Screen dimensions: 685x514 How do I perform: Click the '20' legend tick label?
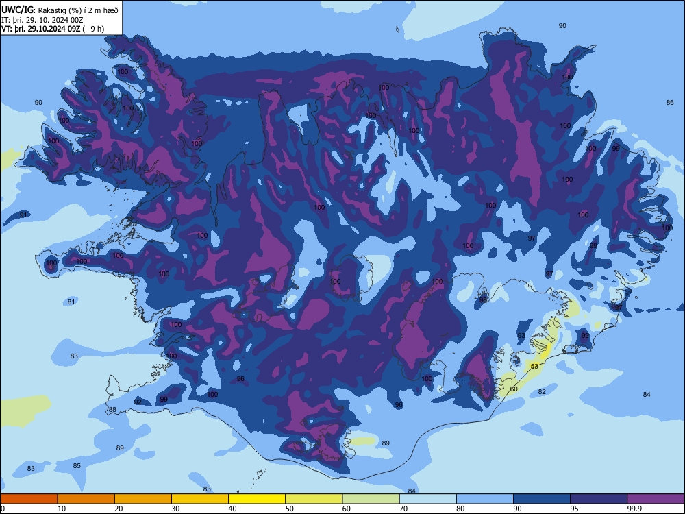click(x=119, y=509)
